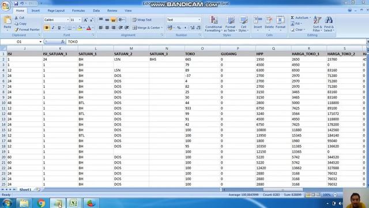Image resolution: width=369 pixels, height=208 pixels.
Task: Open the Find & Select menu
Action: pyautogui.click(x=329, y=24)
